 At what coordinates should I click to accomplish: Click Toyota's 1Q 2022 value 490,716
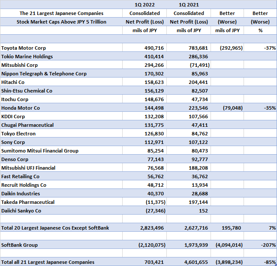pyautogui.click(x=154, y=48)
